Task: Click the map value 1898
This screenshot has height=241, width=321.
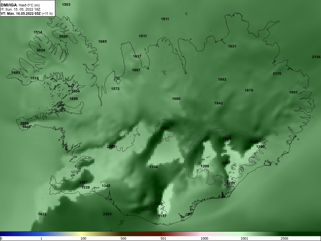Action: (74, 99)
